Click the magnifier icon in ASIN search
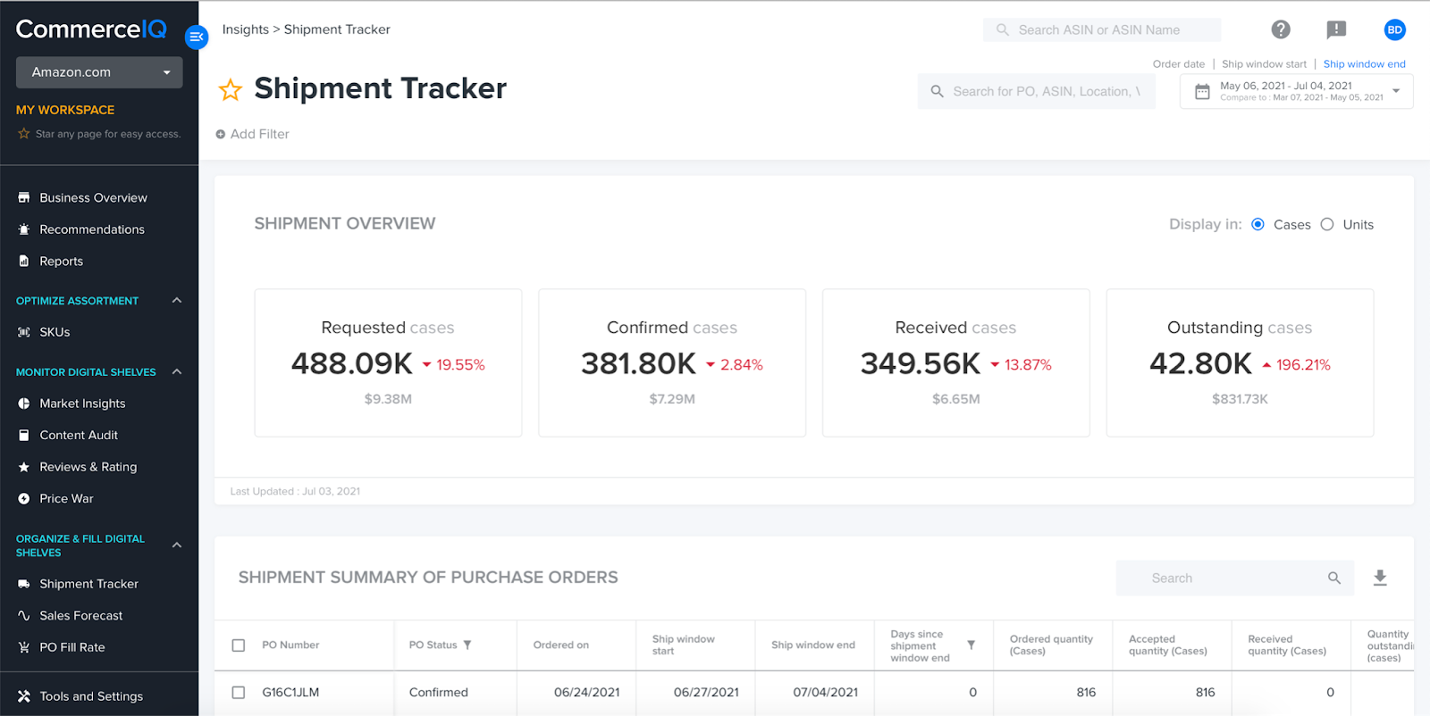Viewport: 1430px width, 716px height. pos(1003,29)
